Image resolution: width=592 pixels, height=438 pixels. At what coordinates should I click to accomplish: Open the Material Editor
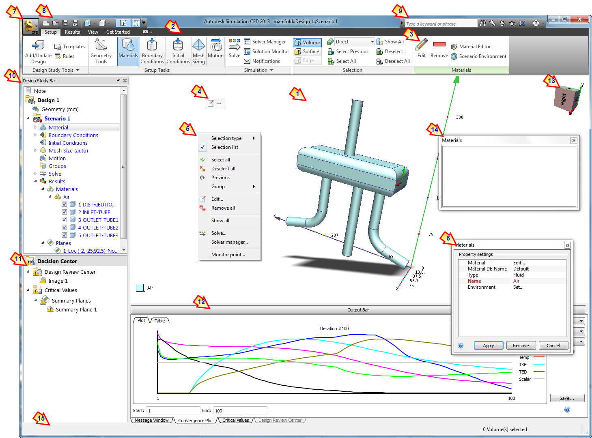[x=471, y=47]
